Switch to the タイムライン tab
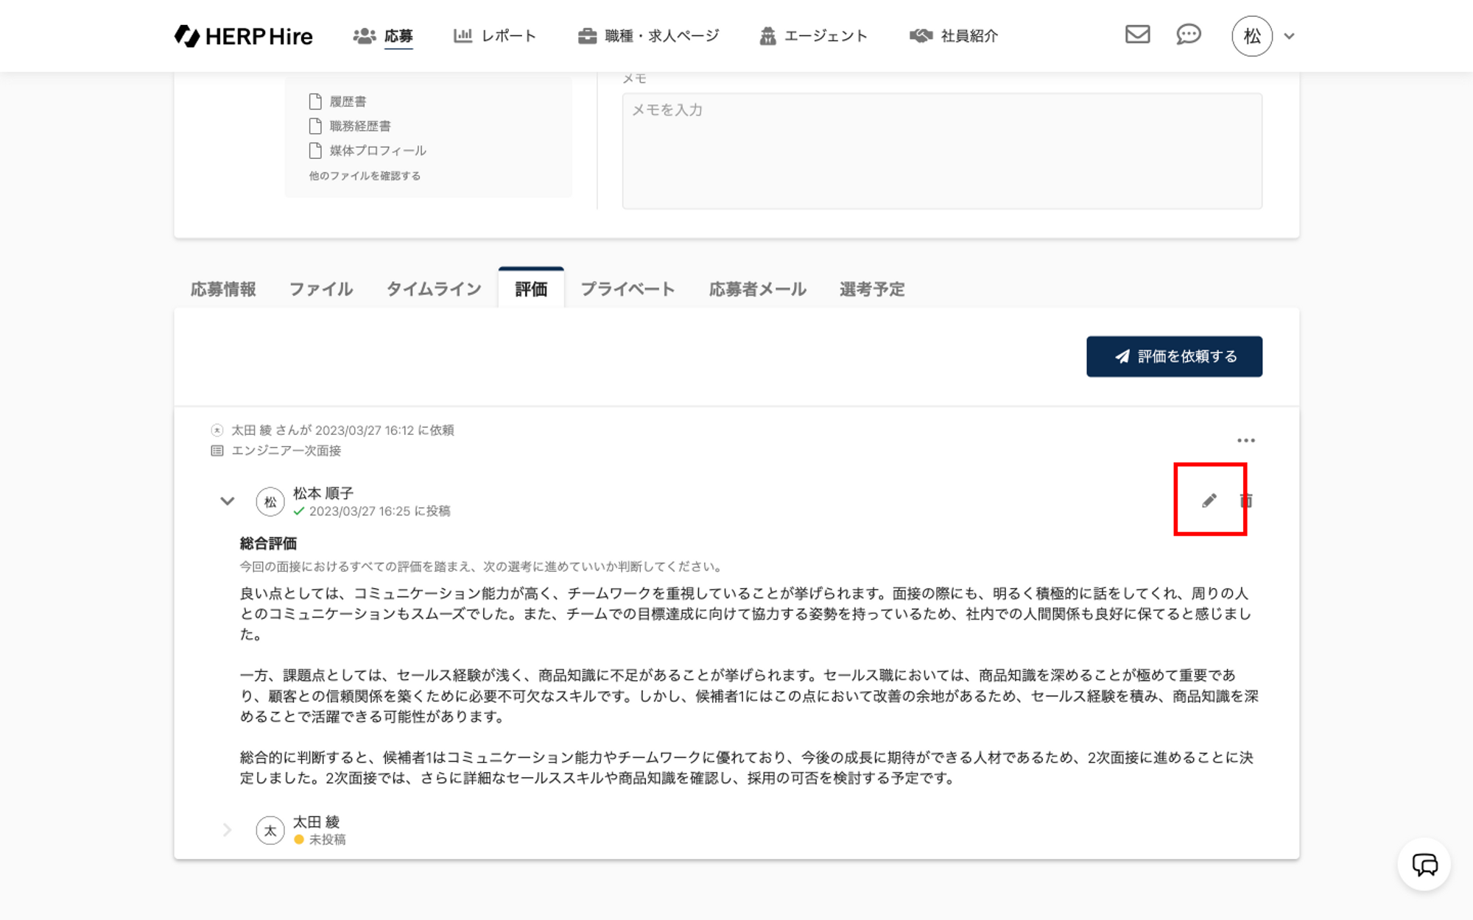 434,289
